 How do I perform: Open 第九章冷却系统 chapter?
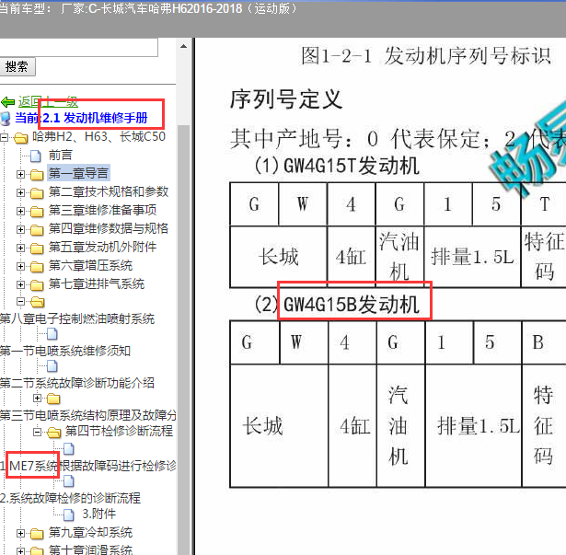click(90, 532)
